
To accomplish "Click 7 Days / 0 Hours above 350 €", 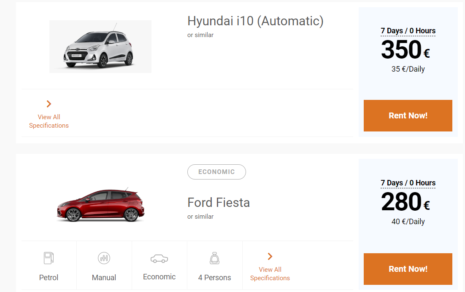I will tap(408, 31).
